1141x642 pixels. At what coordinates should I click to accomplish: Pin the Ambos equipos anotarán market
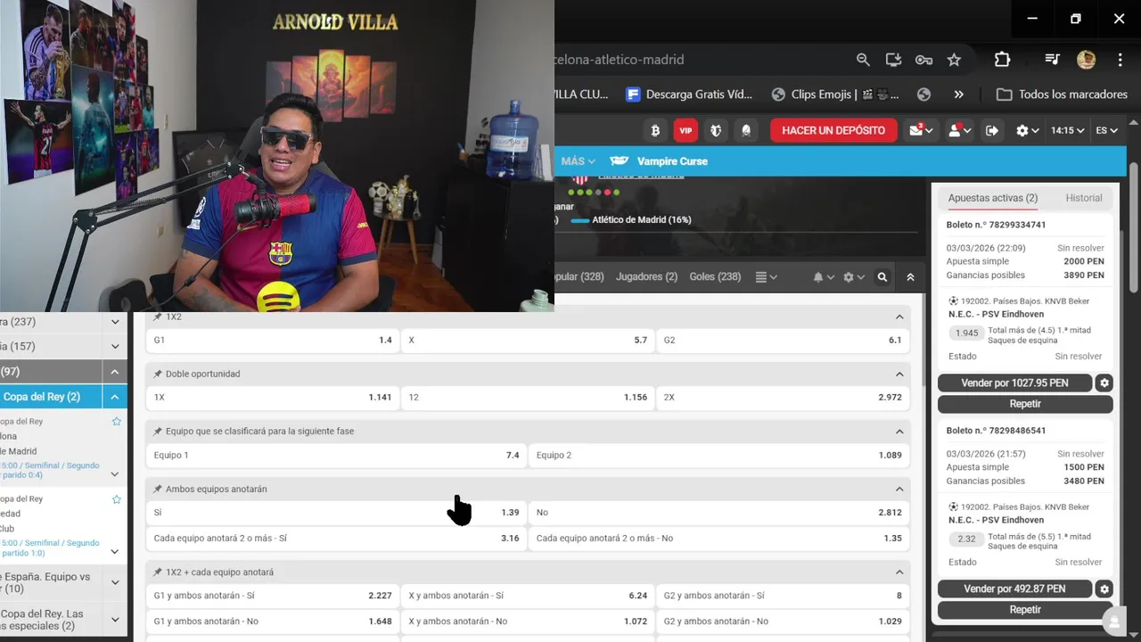[158, 489]
